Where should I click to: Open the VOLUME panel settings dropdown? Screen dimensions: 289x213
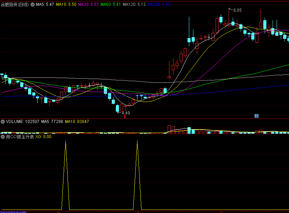(3, 122)
